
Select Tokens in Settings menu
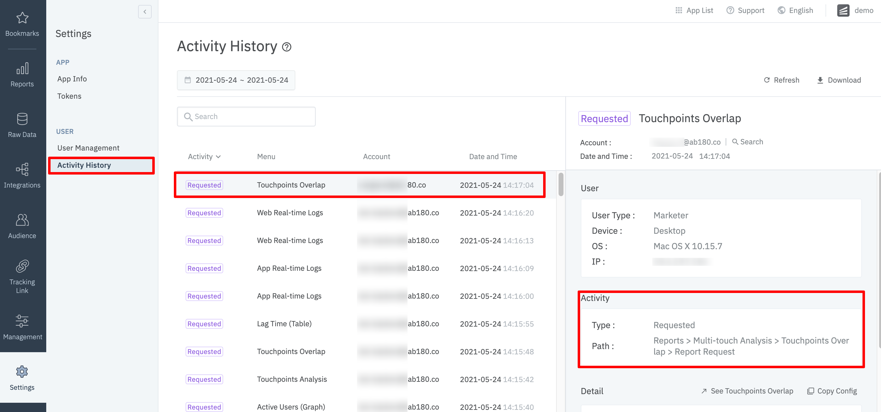(x=69, y=96)
